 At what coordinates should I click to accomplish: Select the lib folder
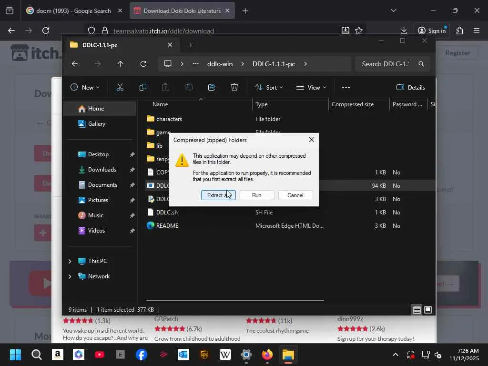156,146
